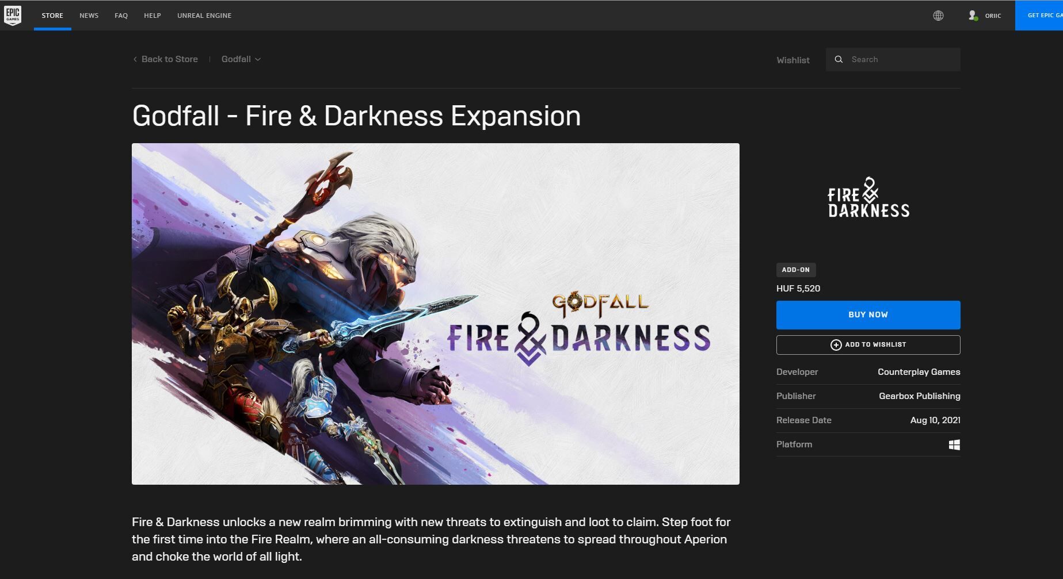
Task: Click the Developer label
Action: (x=797, y=372)
